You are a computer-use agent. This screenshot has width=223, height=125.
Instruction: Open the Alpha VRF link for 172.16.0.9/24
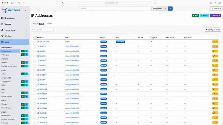point(72,80)
